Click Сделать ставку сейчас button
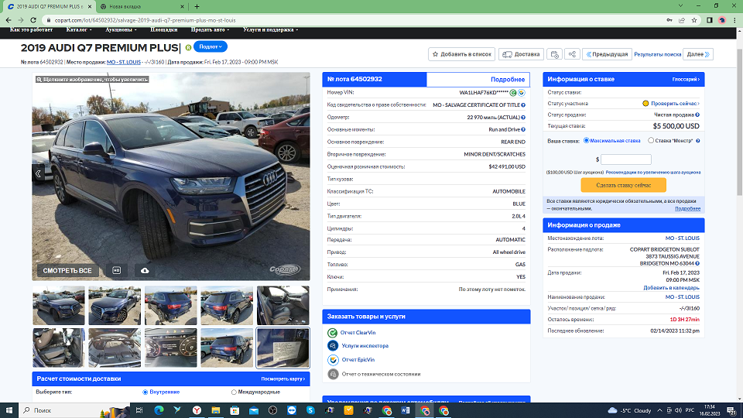This screenshot has width=743, height=418. 624,185
